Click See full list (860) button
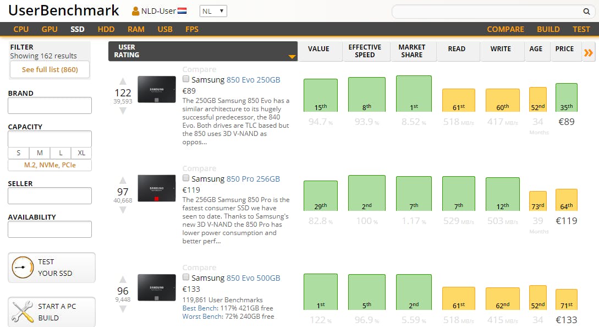Image resolution: width=599 pixels, height=327 pixels. point(50,69)
